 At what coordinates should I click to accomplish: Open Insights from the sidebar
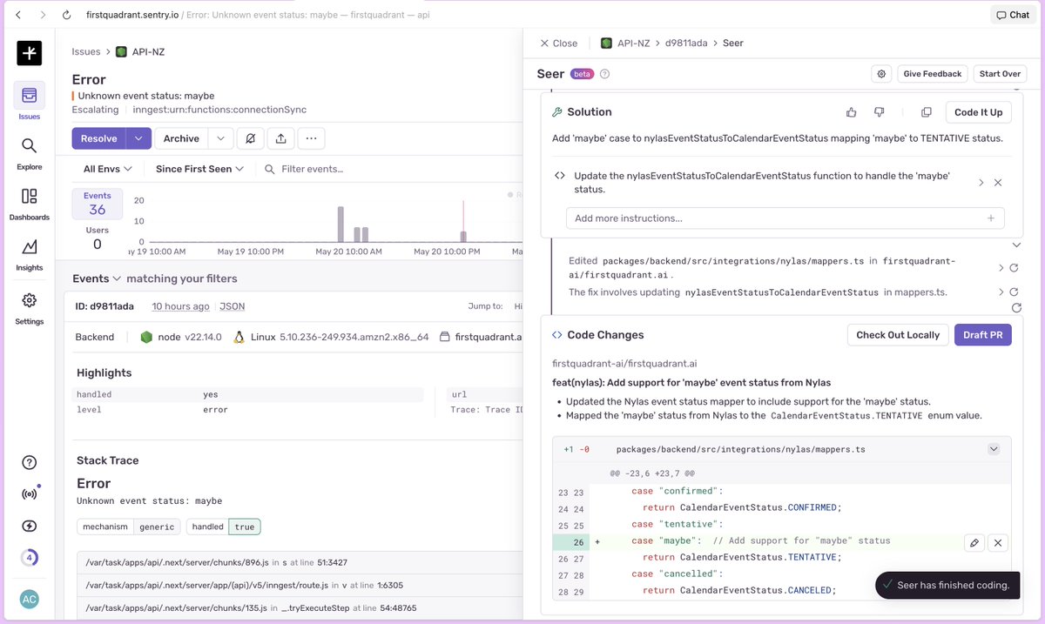click(x=29, y=253)
